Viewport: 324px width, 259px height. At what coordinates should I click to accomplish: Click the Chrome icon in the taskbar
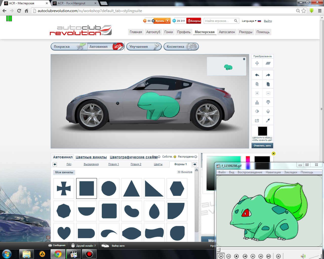58,254
